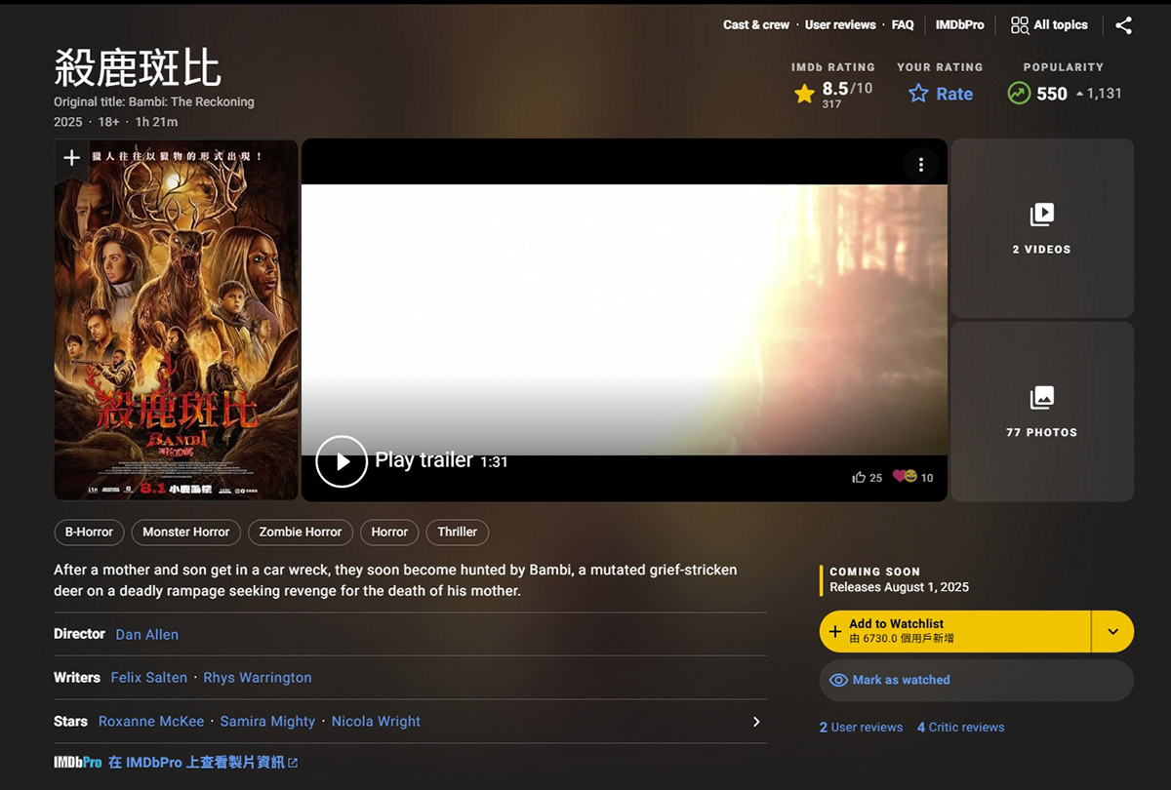The height and width of the screenshot is (790, 1171).
Task: Open Cast & crew link
Action: pos(756,25)
